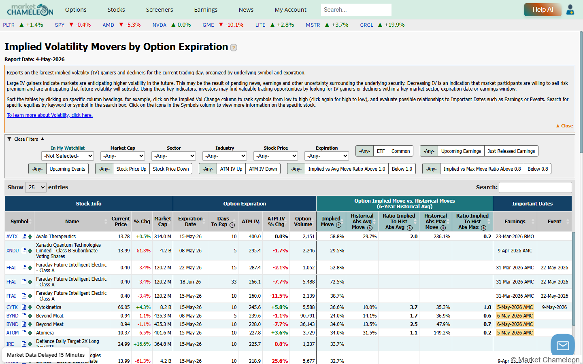
Task: Click info icon in Historical Abs Max Move header
Action: (x=443, y=228)
